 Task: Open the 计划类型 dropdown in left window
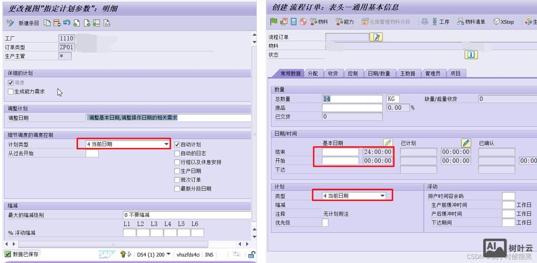coord(167,145)
